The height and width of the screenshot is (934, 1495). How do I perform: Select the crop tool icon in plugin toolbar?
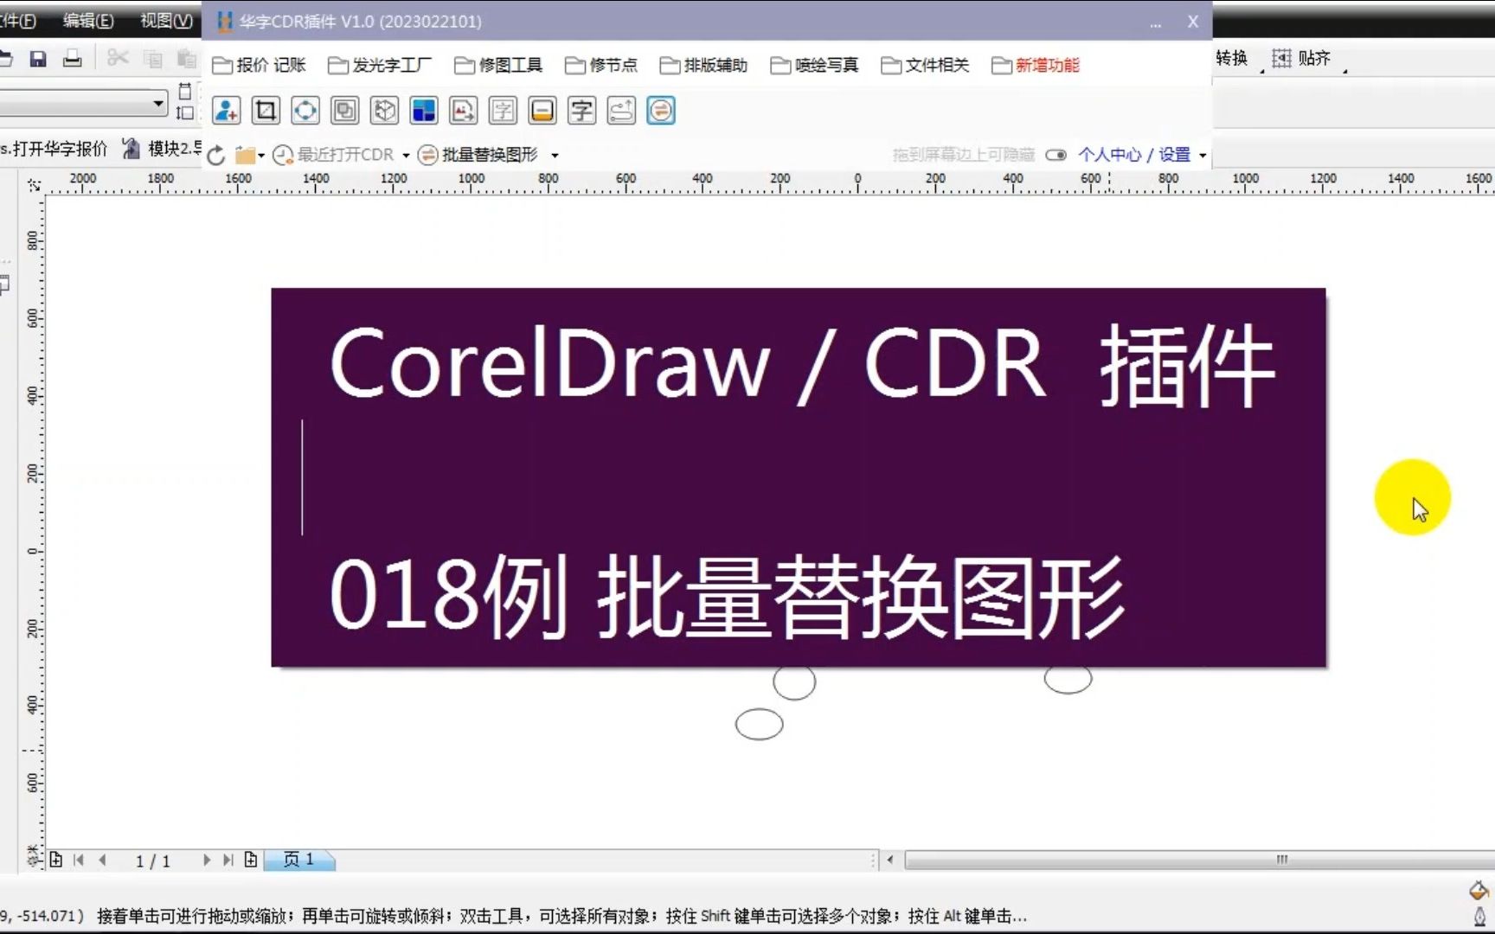[x=265, y=111]
